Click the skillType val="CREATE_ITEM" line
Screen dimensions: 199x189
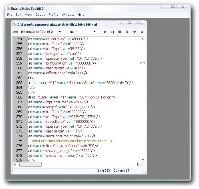64,117
